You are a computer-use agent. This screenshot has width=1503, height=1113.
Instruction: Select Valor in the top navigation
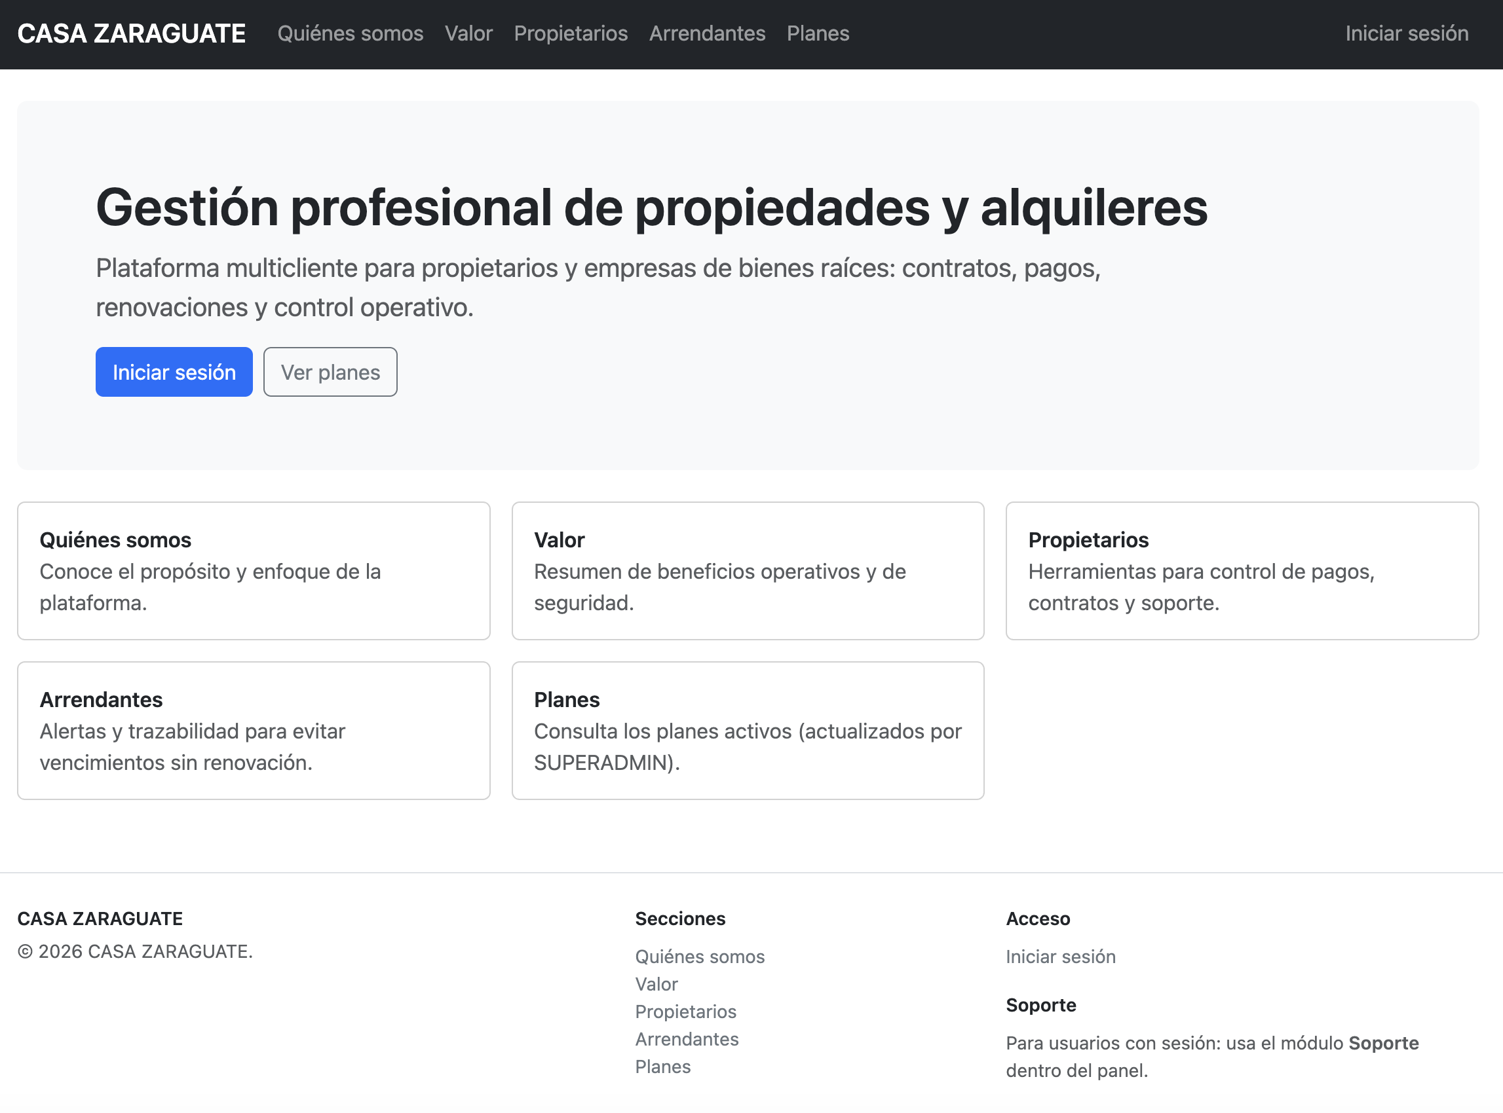(469, 33)
